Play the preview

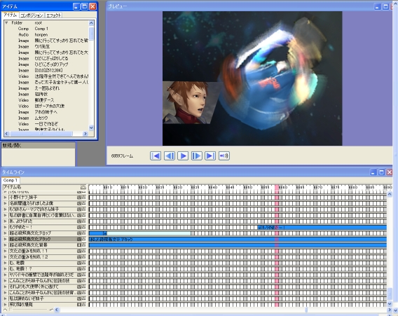[183, 156]
